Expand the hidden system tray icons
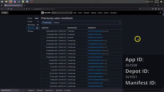 pos(145,2)
